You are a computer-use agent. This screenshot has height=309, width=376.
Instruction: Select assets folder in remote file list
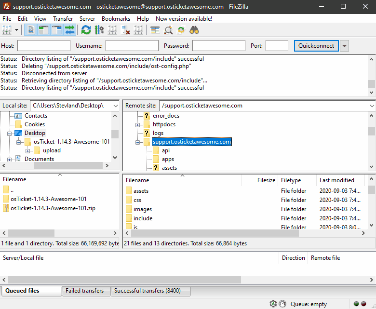coord(141,191)
